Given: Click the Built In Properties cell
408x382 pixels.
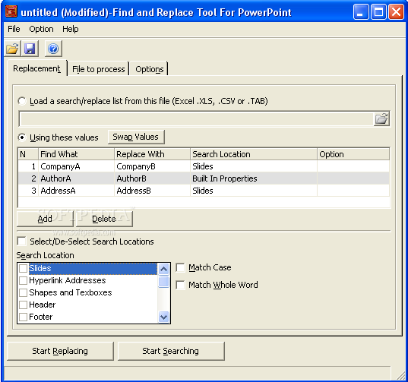Looking at the screenshot, I should (254, 178).
